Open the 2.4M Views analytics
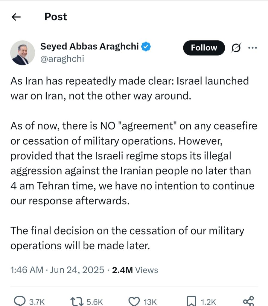This screenshot has width=268, height=306. [x=135, y=270]
